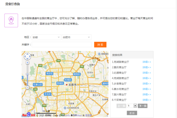Click the orange 搜索 search button
The height and width of the screenshot is (118, 177).
pyautogui.click(x=100, y=45)
